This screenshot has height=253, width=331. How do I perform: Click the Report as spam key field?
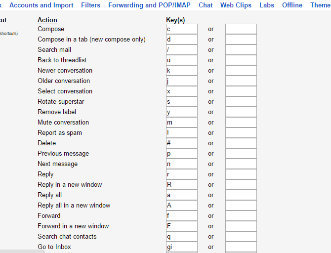pos(182,133)
